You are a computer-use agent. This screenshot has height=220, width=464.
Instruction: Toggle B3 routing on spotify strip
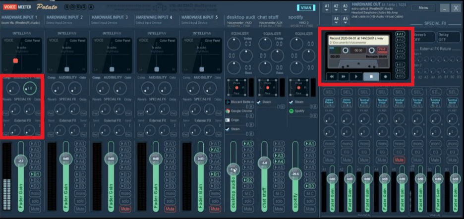tap(310, 186)
